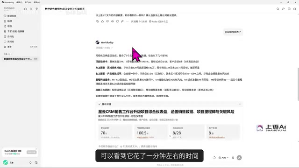Click the chat feedback icon in the sidebar footer
Image resolution: width=299 pixels, height=168 pixels.
(x=36, y=163)
